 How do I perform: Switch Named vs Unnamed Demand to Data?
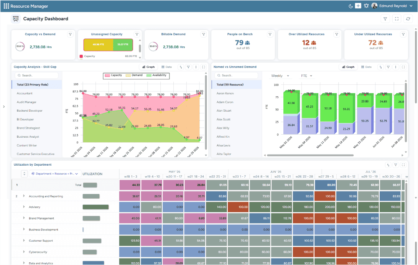pos(367,67)
